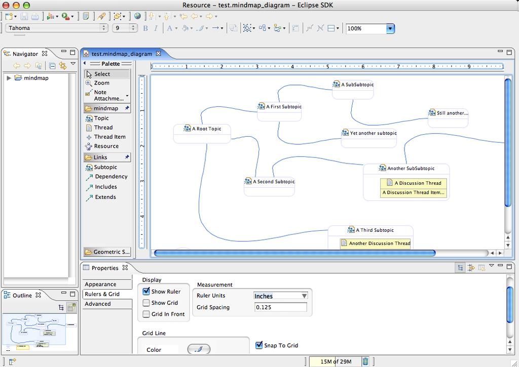Click Collapse All icon in Navigator

pyautogui.click(x=52, y=66)
